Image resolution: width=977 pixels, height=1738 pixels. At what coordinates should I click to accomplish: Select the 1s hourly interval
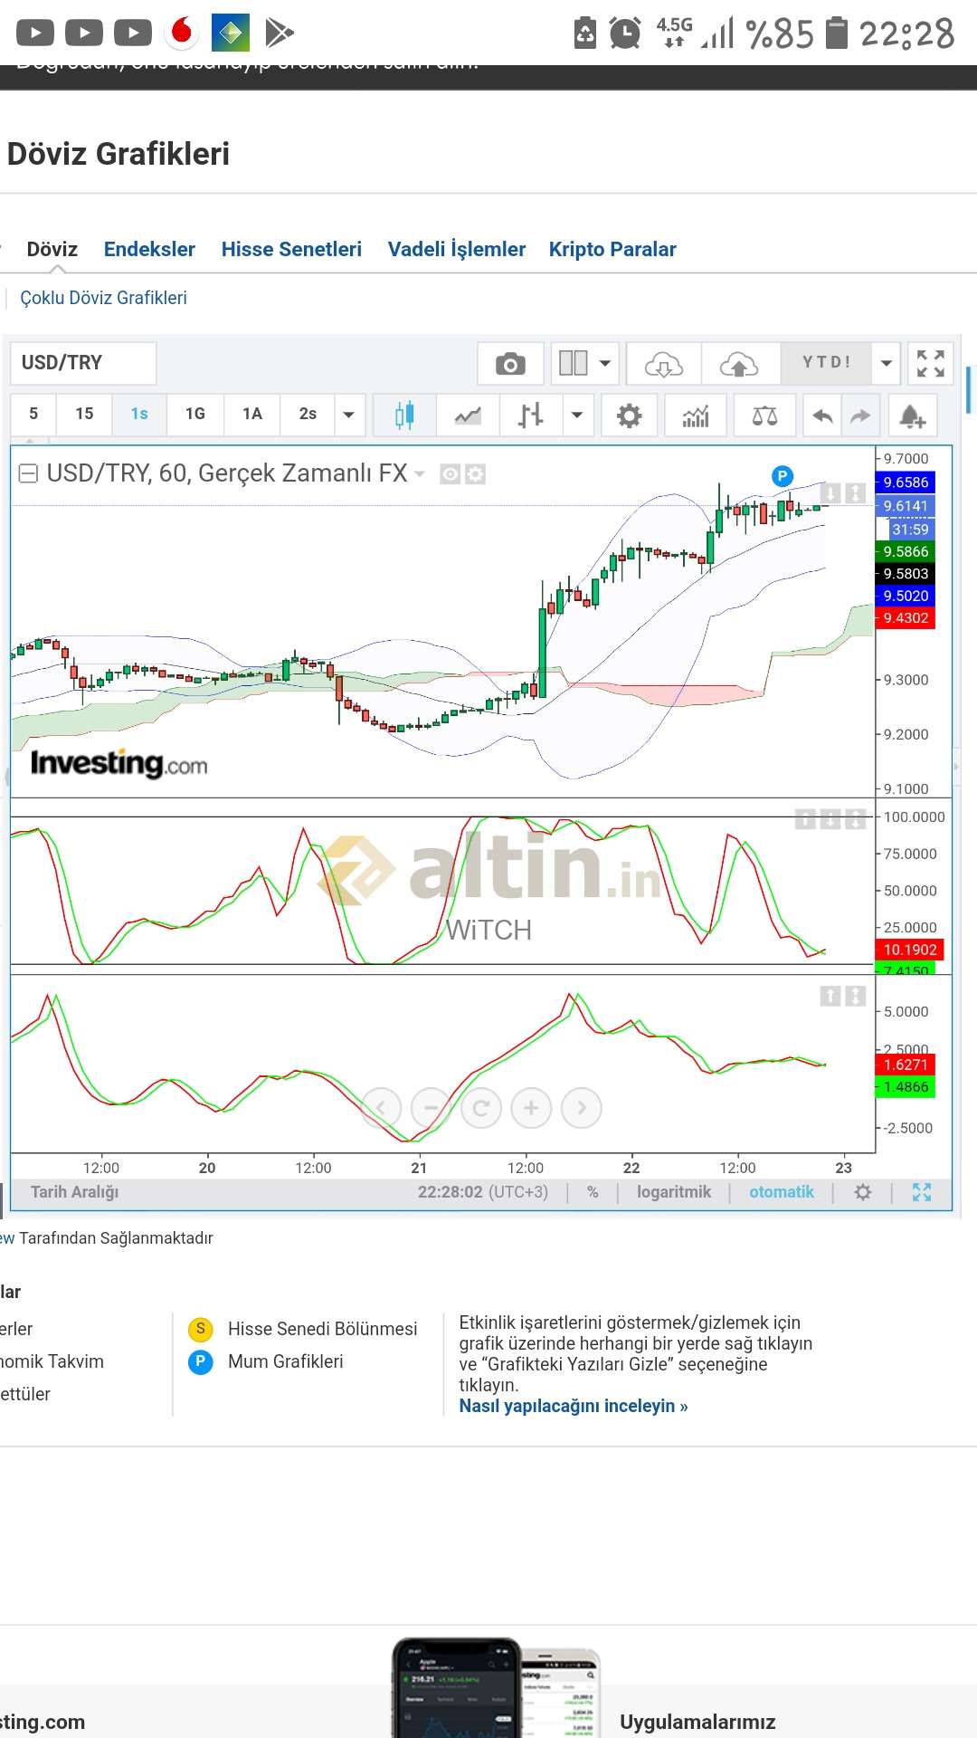(x=139, y=414)
